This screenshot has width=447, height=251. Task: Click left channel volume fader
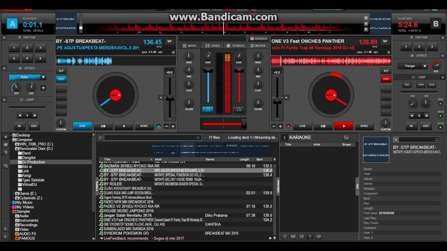tap(208, 85)
